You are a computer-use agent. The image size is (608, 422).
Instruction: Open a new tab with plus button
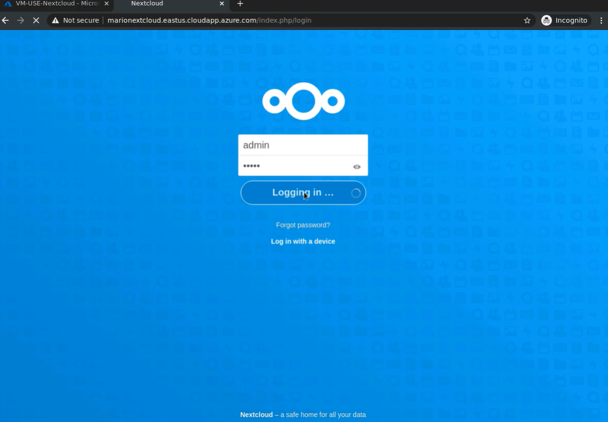(240, 4)
